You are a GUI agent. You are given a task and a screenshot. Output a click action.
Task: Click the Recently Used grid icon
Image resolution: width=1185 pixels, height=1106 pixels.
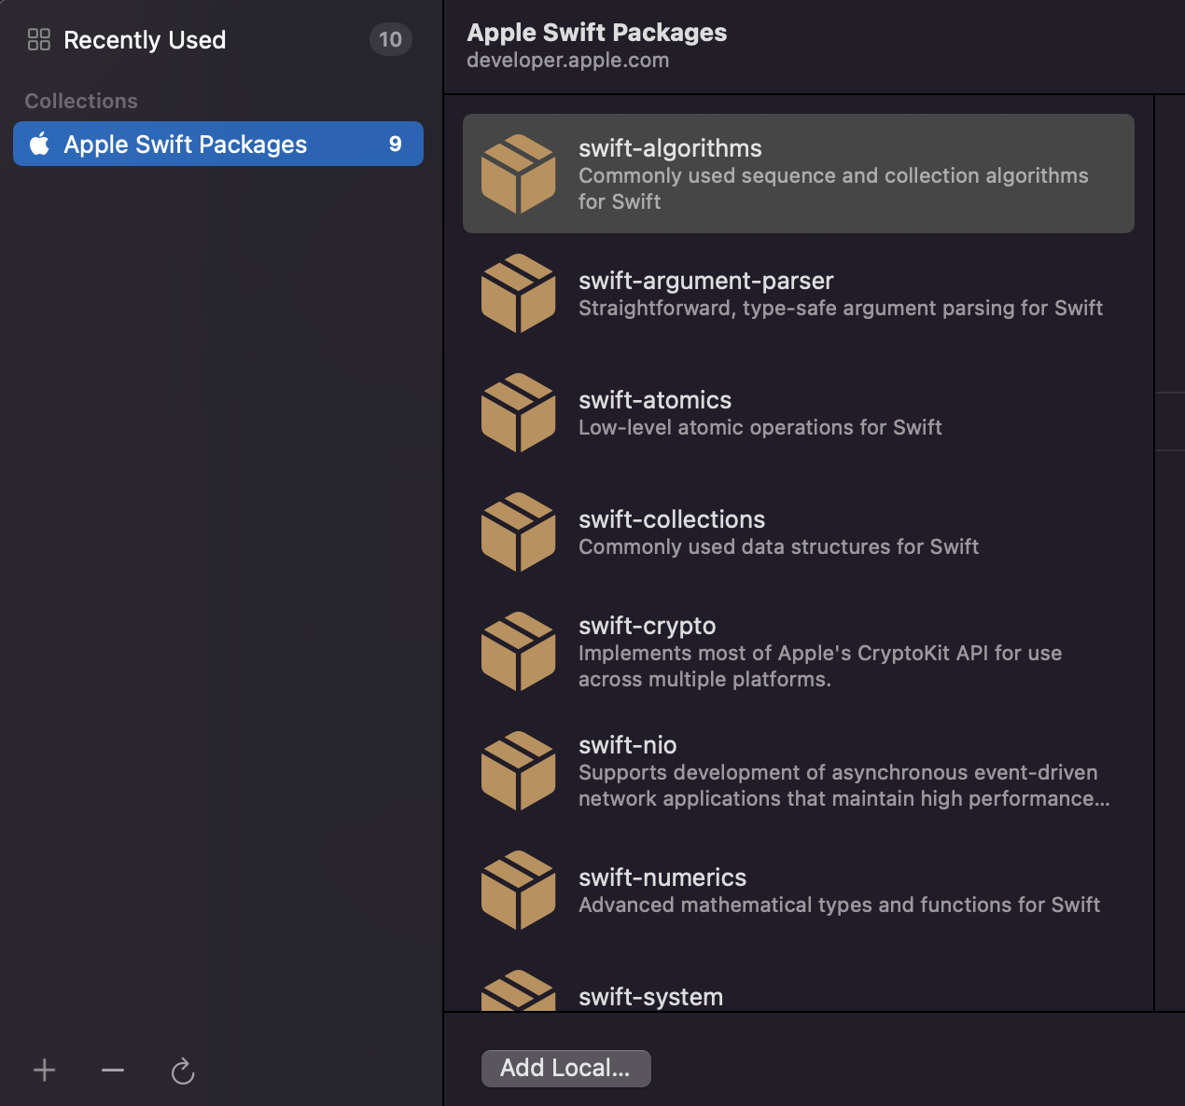coord(39,39)
